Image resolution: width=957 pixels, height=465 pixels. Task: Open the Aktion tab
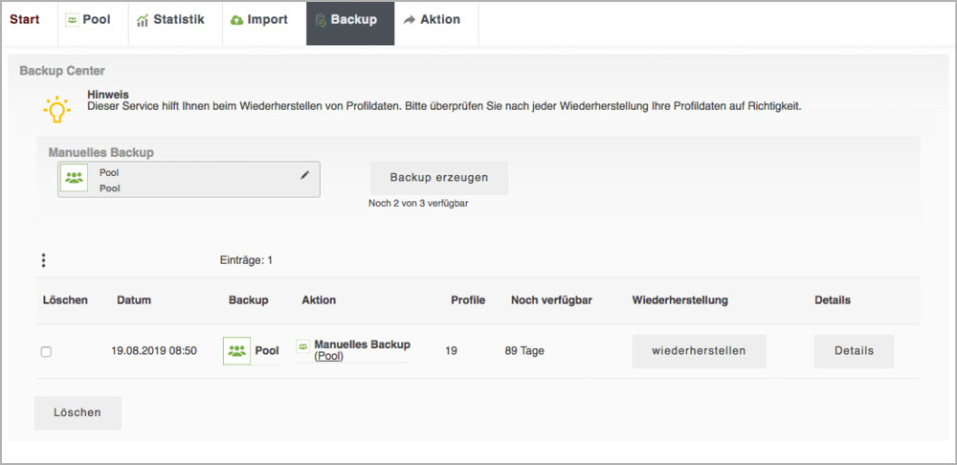pyautogui.click(x=432, y=20)
